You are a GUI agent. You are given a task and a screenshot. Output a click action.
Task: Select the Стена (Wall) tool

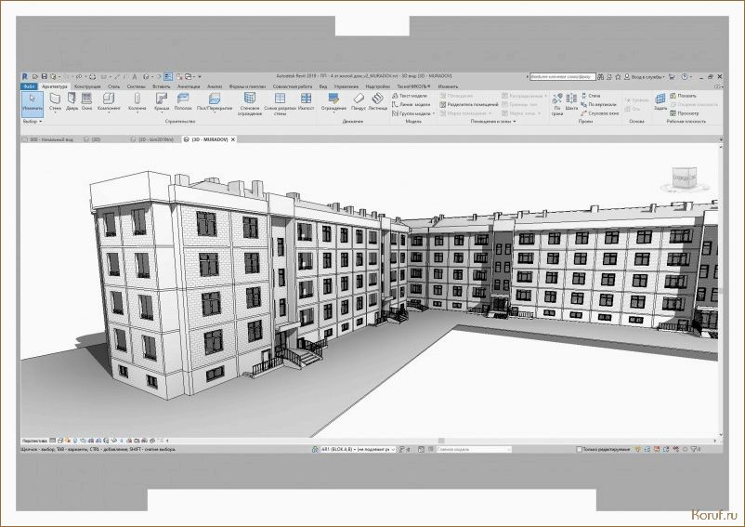(x=55, y=101)
